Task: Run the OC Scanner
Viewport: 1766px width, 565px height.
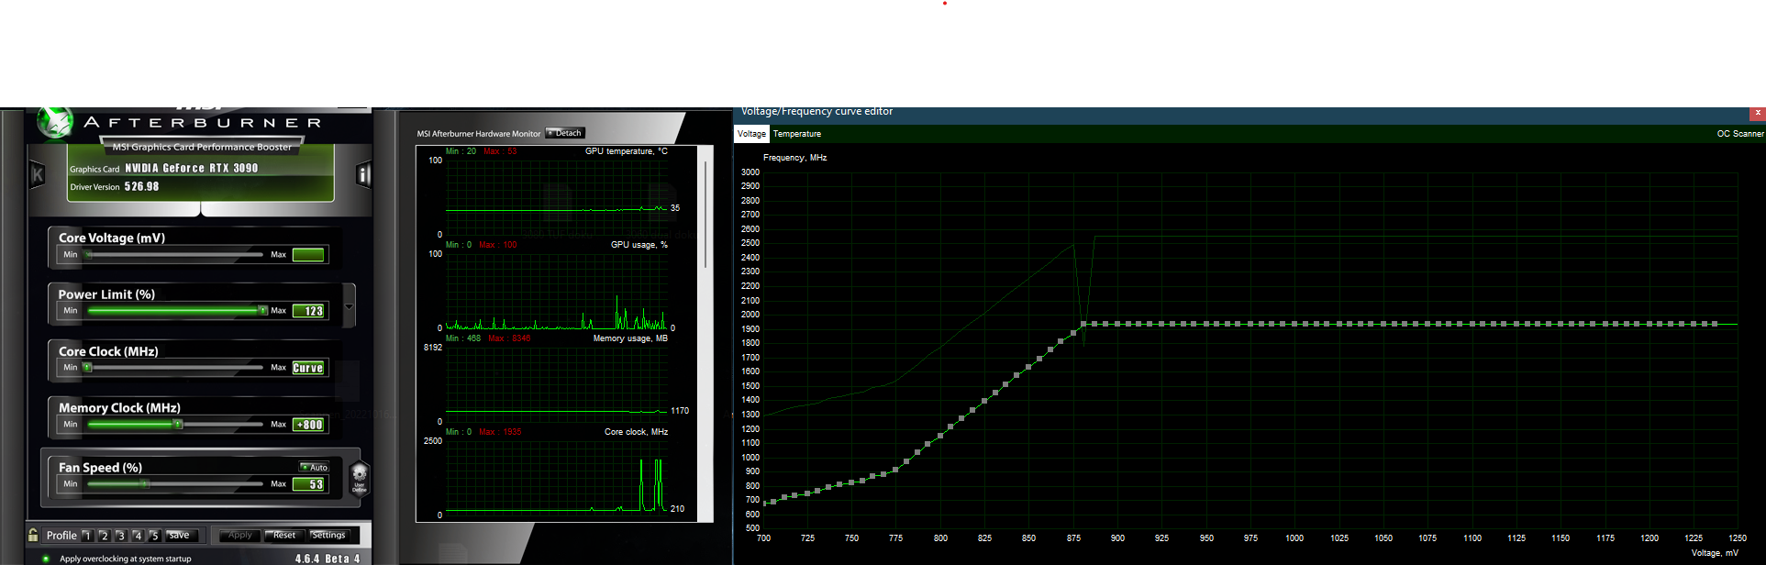Action: coord(1739,134)
